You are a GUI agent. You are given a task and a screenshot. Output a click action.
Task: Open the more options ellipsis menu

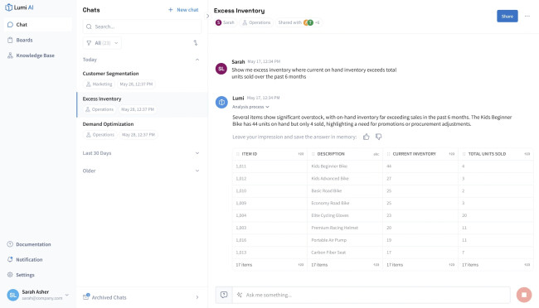[527, 16]
